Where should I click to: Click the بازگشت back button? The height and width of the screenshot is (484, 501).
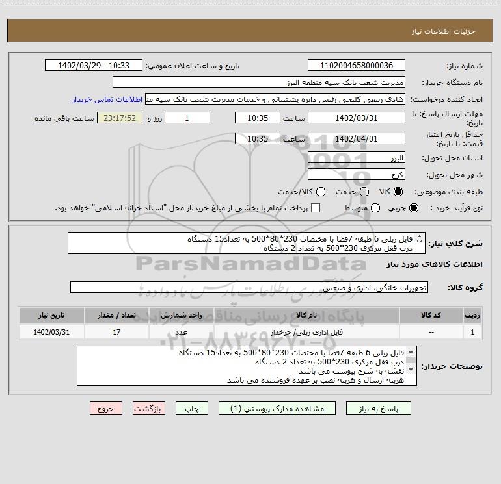click(149, 409)
